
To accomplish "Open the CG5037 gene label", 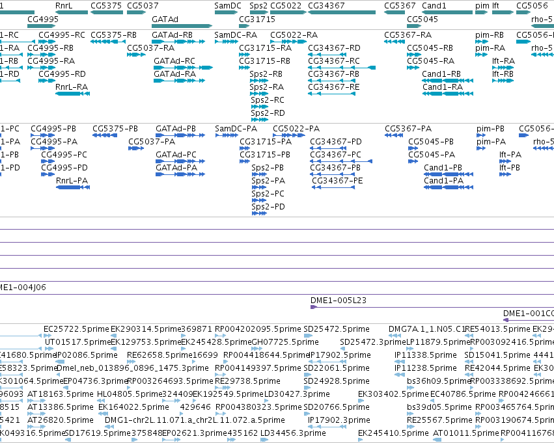I will (143, 6).
